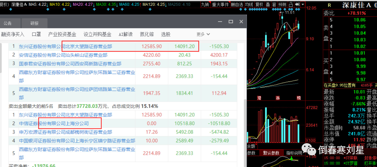Select the AI解读 tab

point(125,34)
